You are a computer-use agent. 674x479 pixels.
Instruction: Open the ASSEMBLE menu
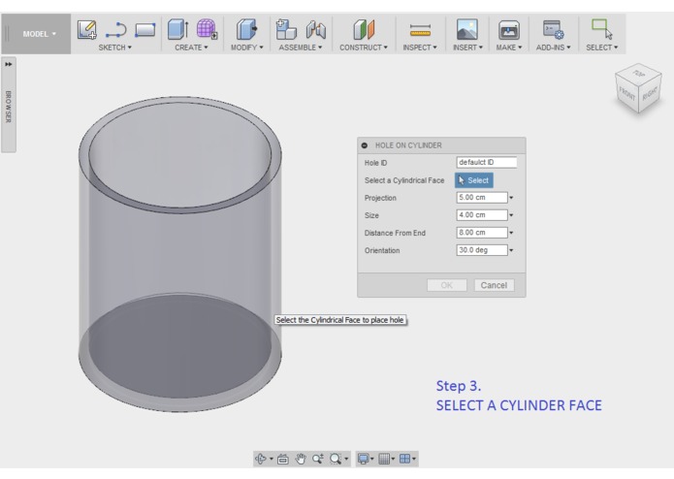(x=300, y=48)
